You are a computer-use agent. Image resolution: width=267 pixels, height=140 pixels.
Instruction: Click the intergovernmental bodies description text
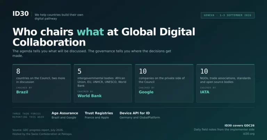[x=102, y=82]
